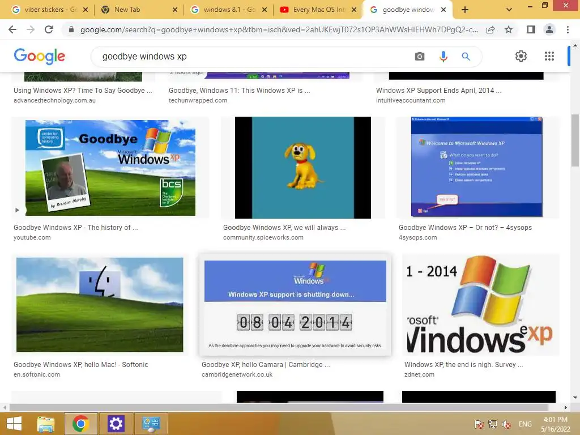This screenshot has width=580, height=435.
Task: Open the Action Center flag icon
Action: pyautogui.click(x=479, y=424)
